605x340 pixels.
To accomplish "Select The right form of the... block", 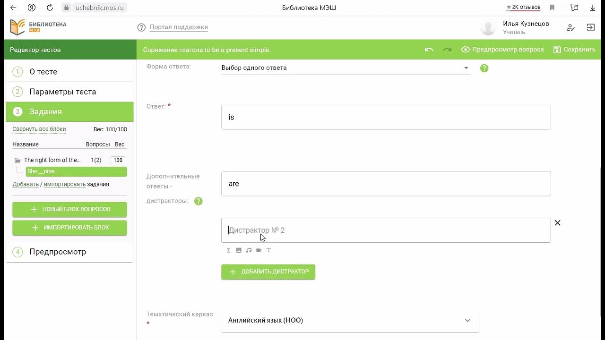I will [52, 160].
